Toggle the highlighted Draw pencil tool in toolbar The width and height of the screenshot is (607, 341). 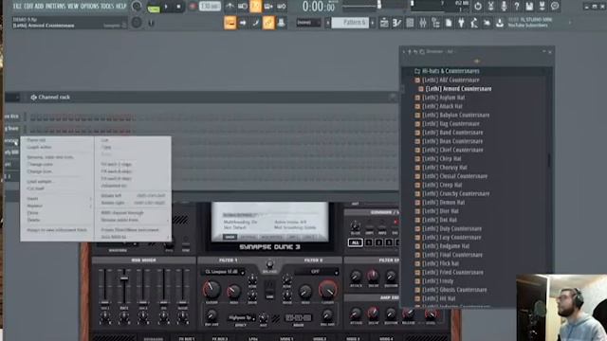click(230, 23)
